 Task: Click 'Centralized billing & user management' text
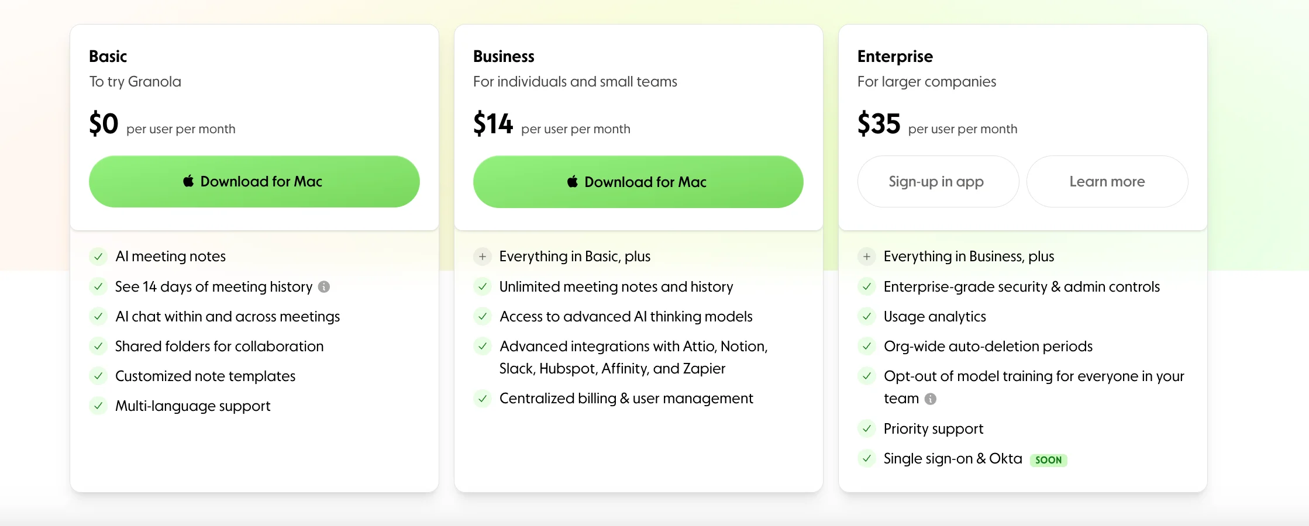[626, 399]
